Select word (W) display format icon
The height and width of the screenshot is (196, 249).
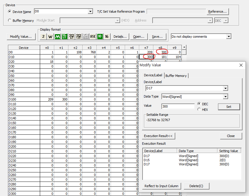tap(50, 37)
